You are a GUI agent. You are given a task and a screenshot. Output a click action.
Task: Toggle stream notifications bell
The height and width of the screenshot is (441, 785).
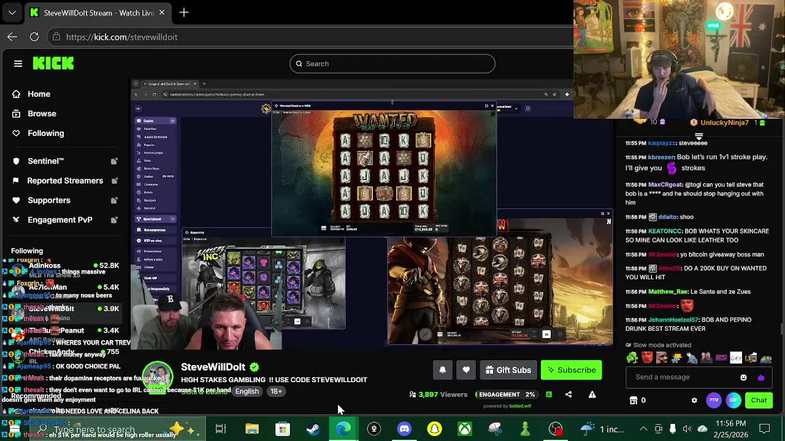click(x=443, y=370)
